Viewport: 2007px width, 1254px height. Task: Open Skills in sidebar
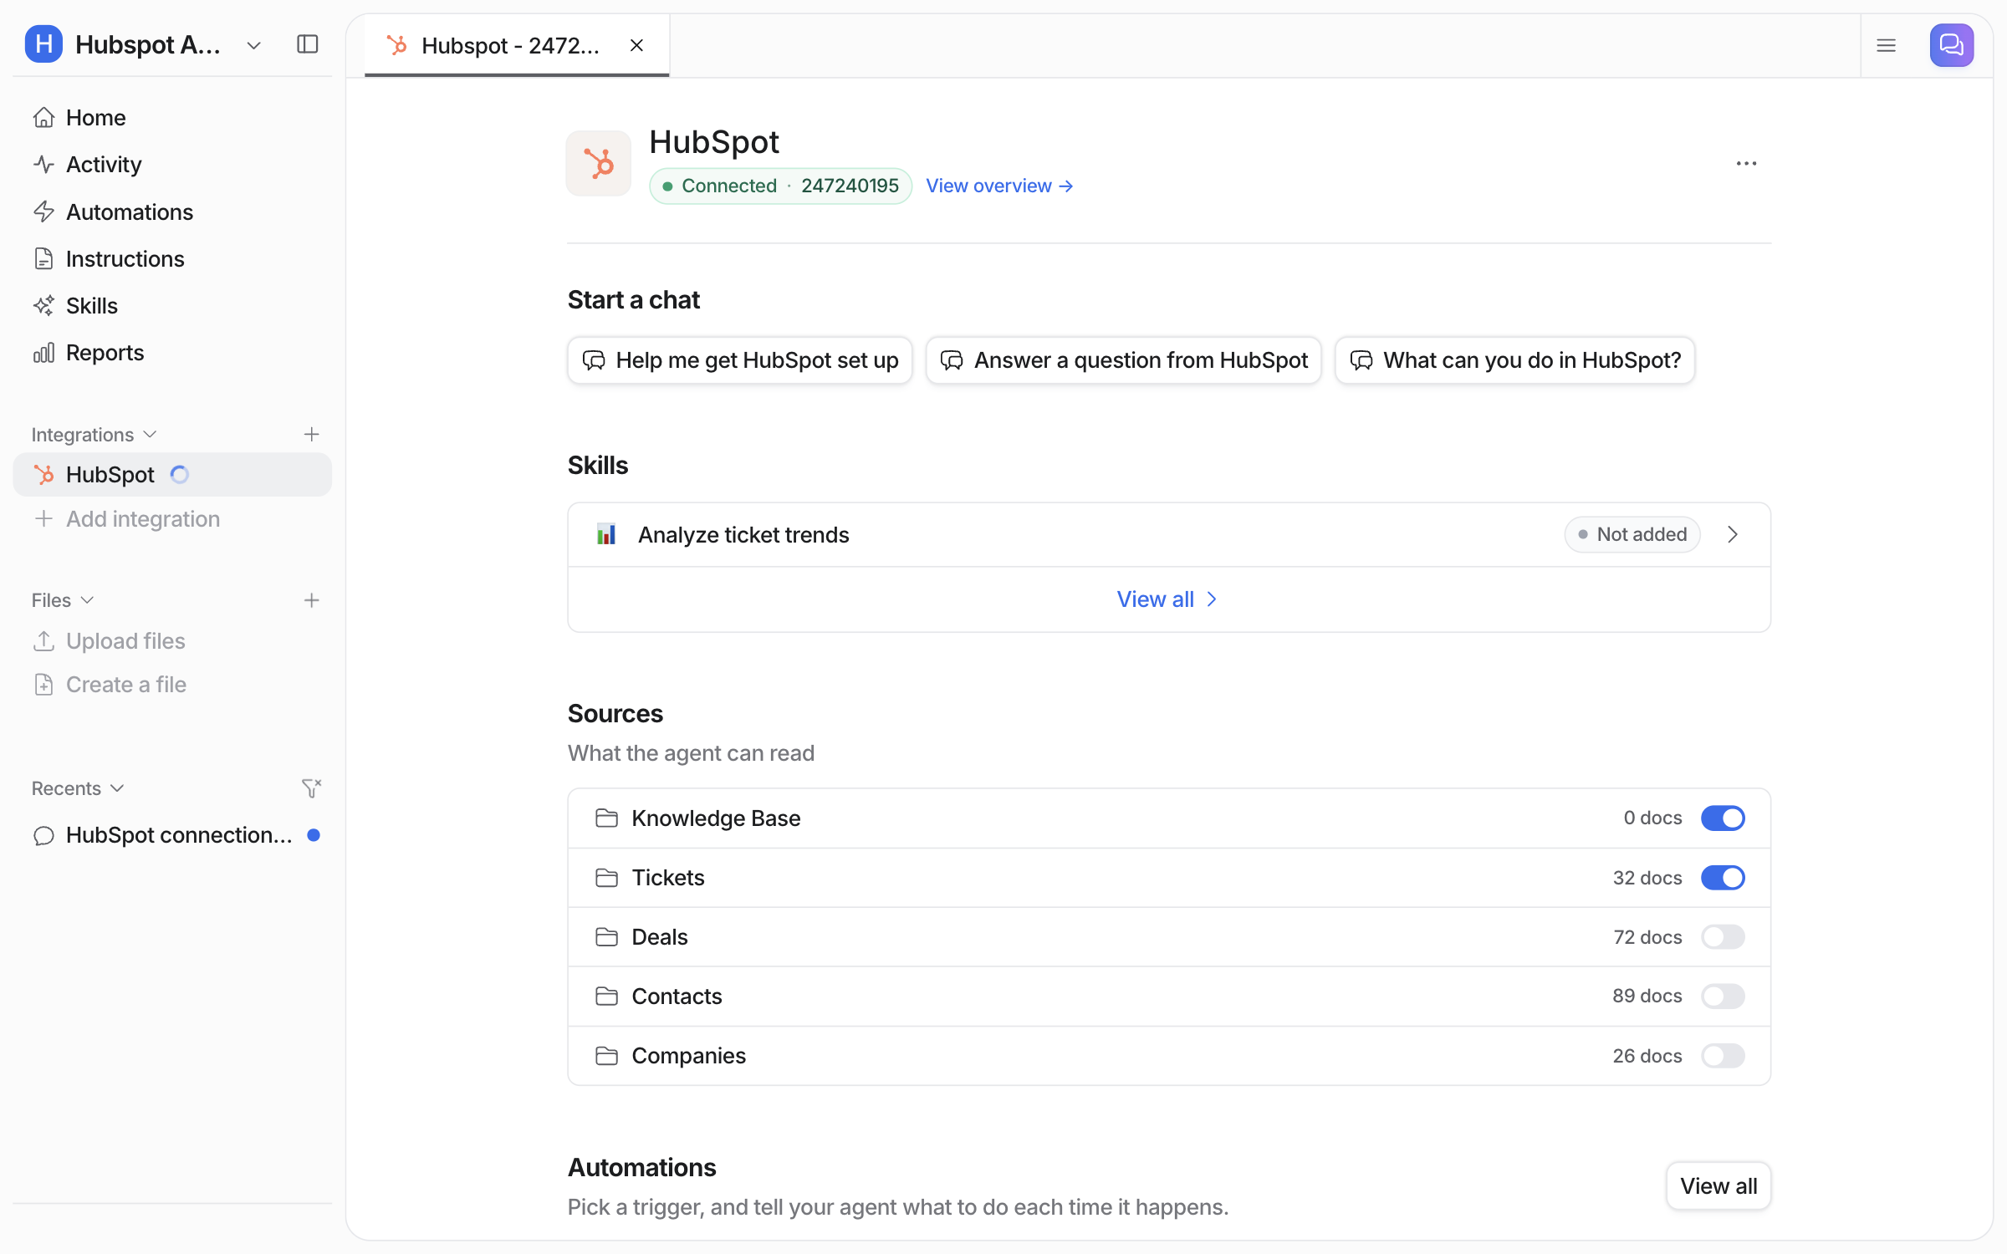coord(172,306)
